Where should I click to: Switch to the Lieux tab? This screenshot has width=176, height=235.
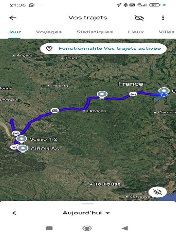[136, 32]
